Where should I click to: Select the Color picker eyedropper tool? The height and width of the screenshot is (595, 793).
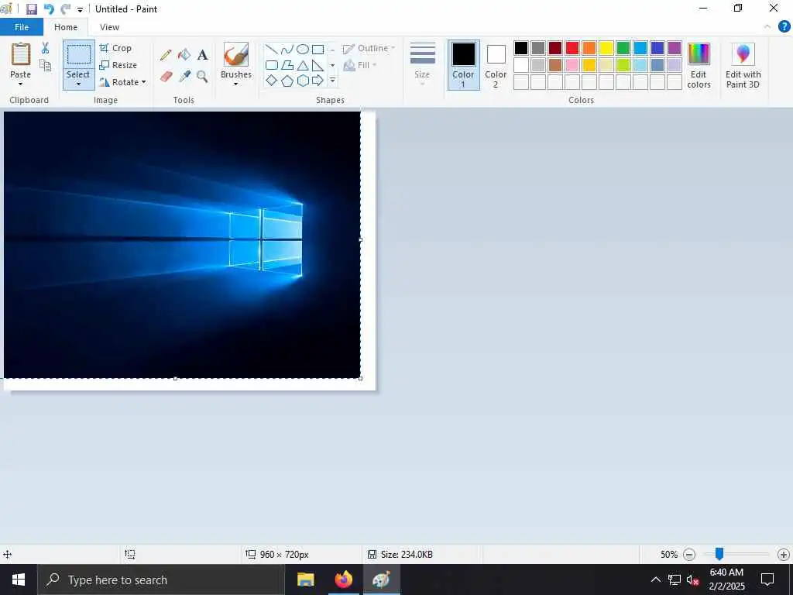click(x=184, y=77)
